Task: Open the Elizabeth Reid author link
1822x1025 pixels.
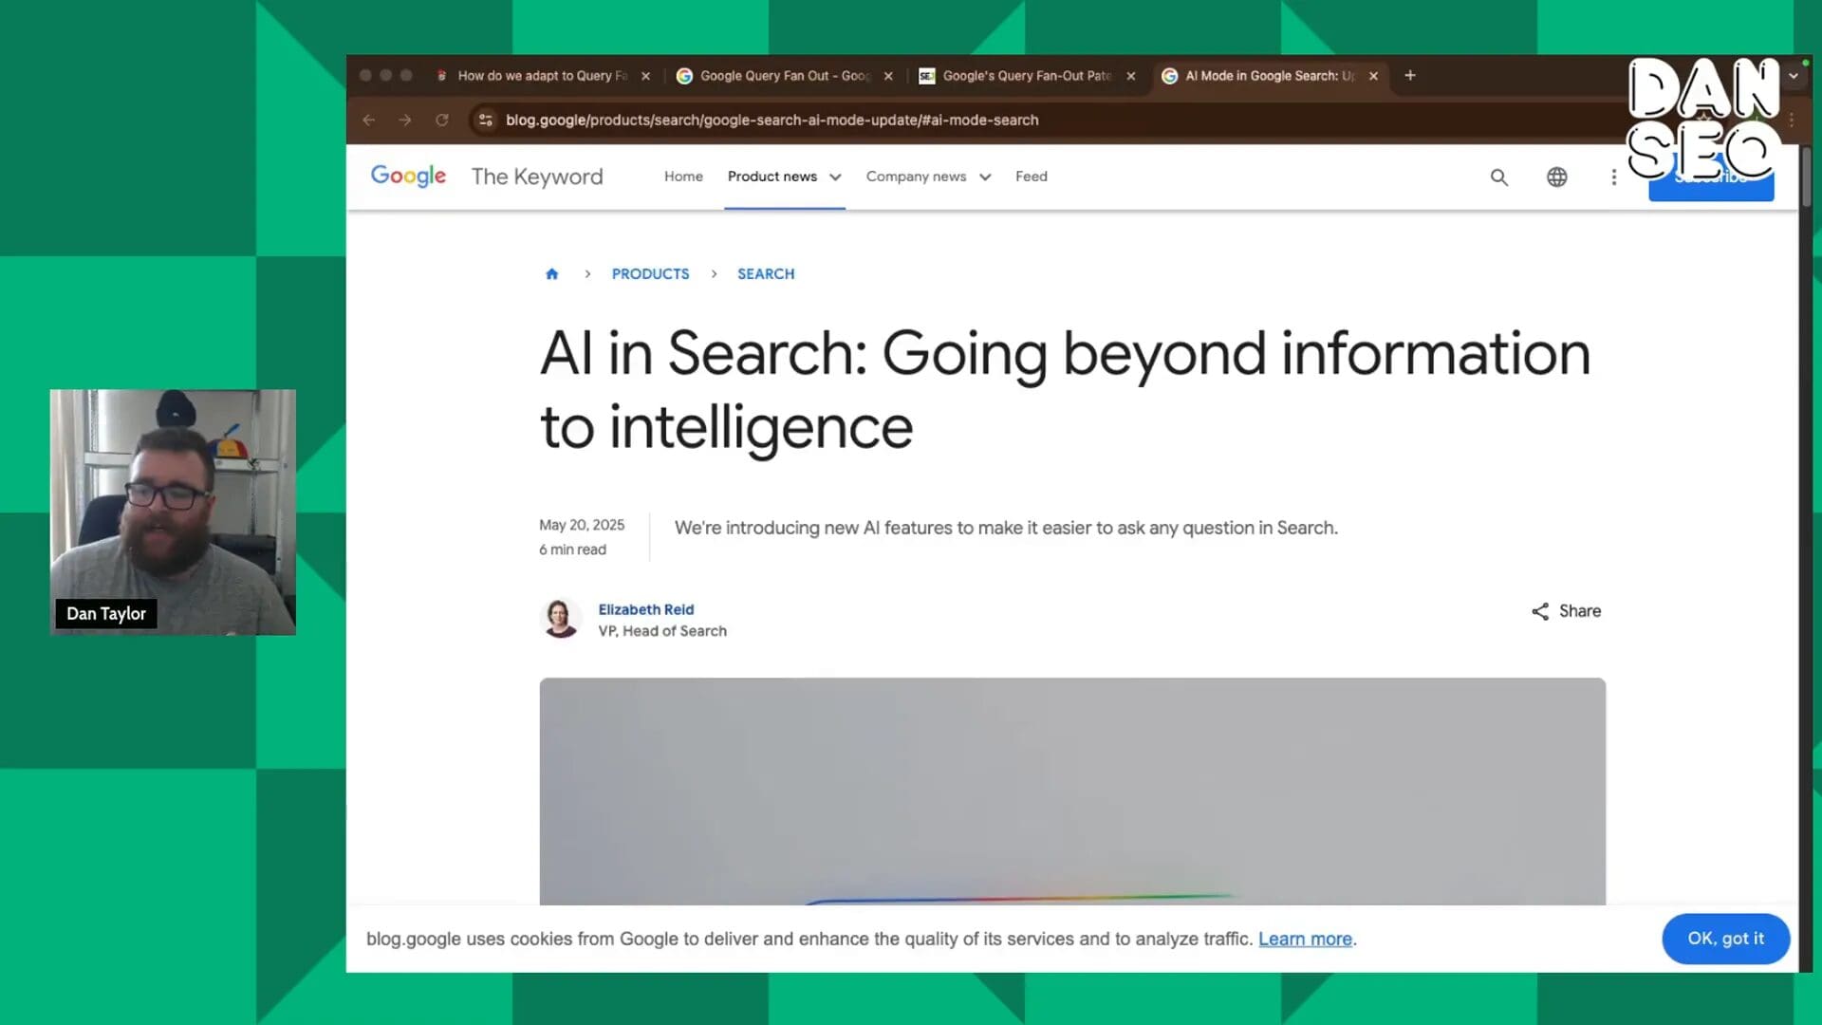Action: (x=645, y=609)
